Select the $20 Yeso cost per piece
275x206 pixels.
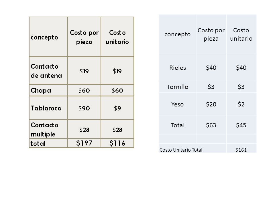tap(211, 104)
